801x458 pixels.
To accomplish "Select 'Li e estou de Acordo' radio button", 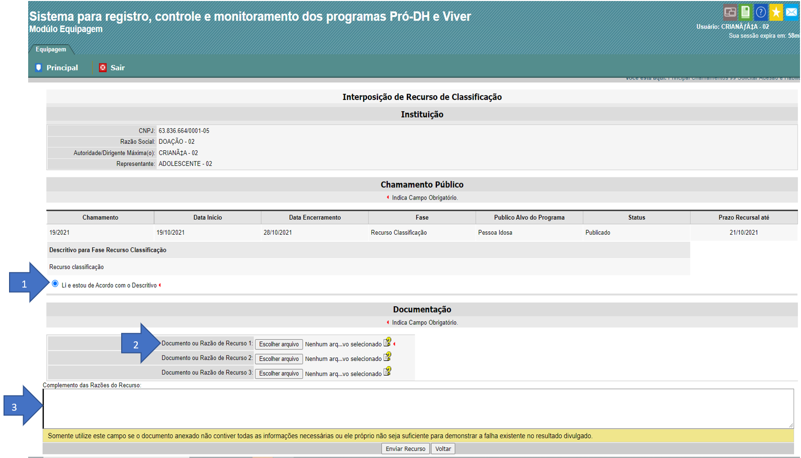I will 55,284.
